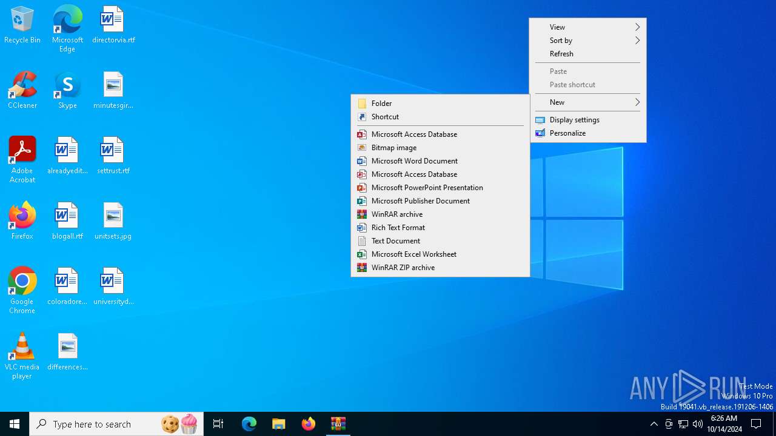Create a new Bitmap image
Screen dimensions: 776x436
pos(440,148)
